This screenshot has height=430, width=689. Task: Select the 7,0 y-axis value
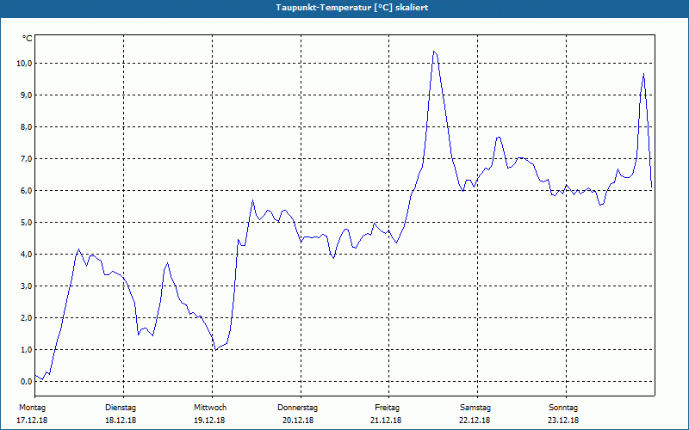click(x=26, y=159)
